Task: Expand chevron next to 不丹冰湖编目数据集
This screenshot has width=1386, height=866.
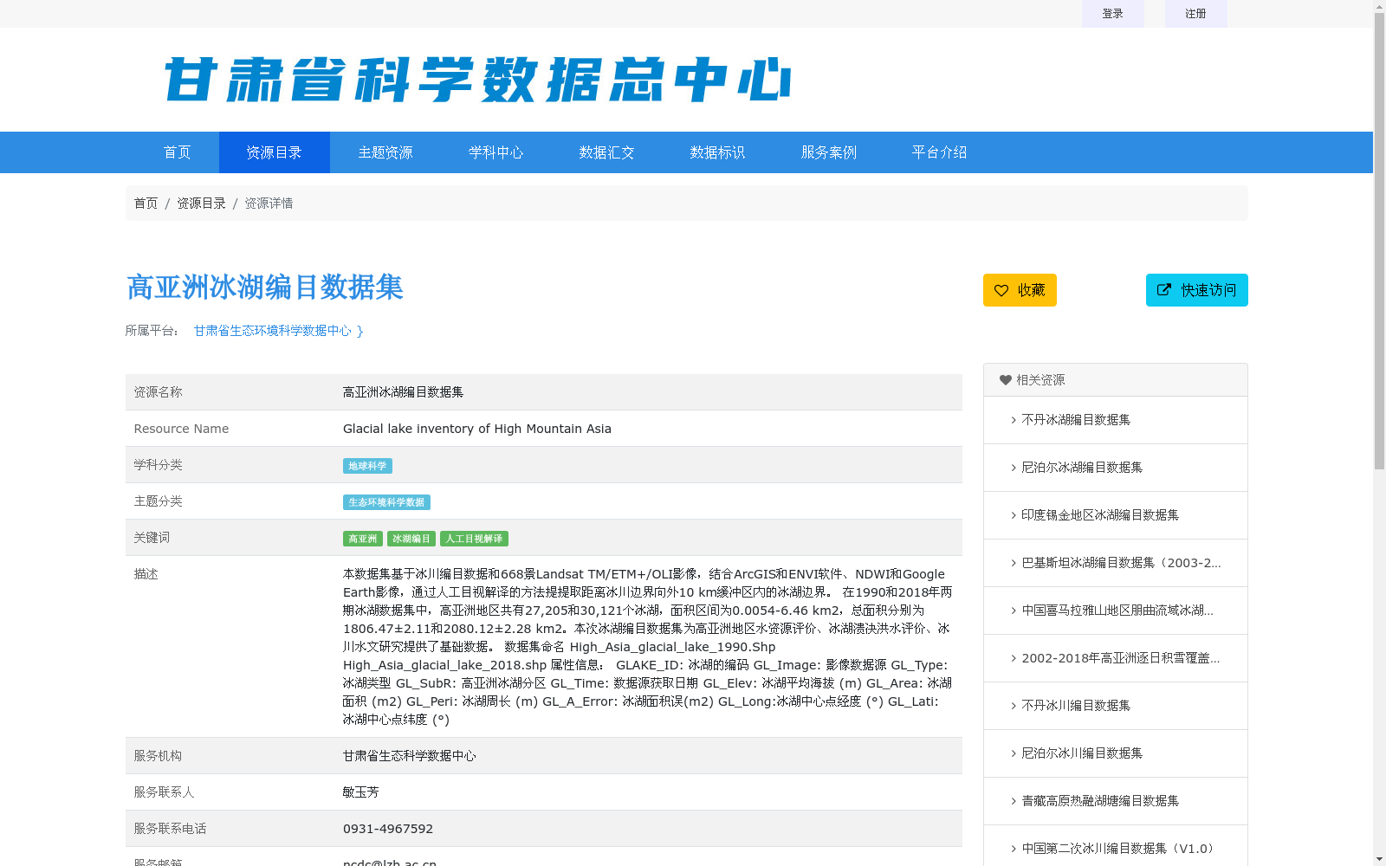Action: [x=1014, y=420]
